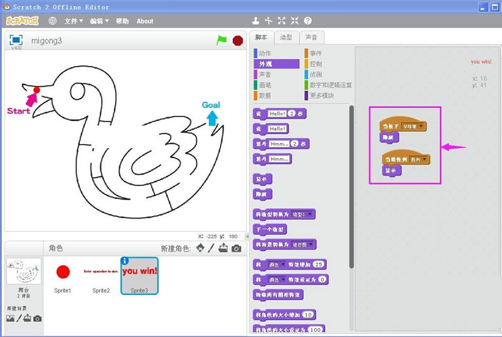Open the globe language menu
Screen dimensions: 502x337
pyautogui.click(x=52, y=21)
